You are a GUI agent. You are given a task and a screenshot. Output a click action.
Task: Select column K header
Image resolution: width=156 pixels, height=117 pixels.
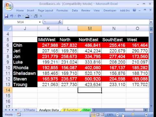[48, 29]
